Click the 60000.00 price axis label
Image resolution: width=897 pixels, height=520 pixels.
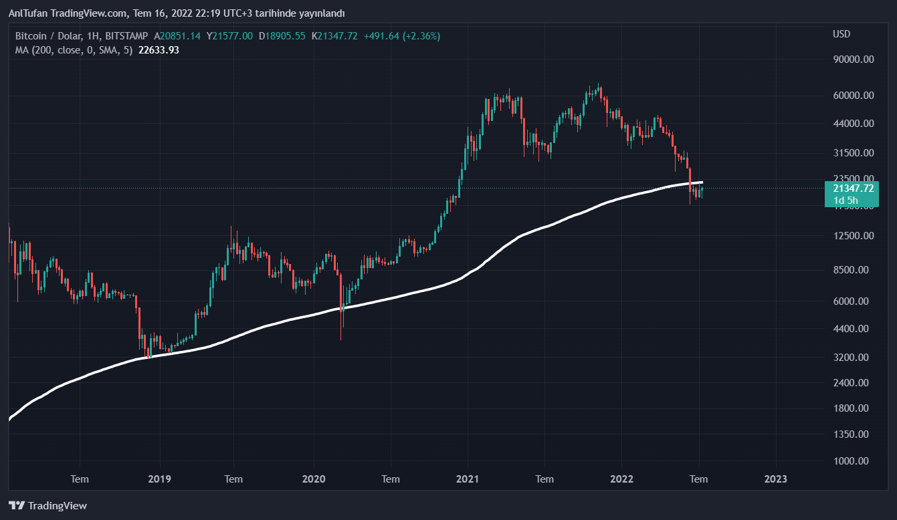[x=853, y=96]
